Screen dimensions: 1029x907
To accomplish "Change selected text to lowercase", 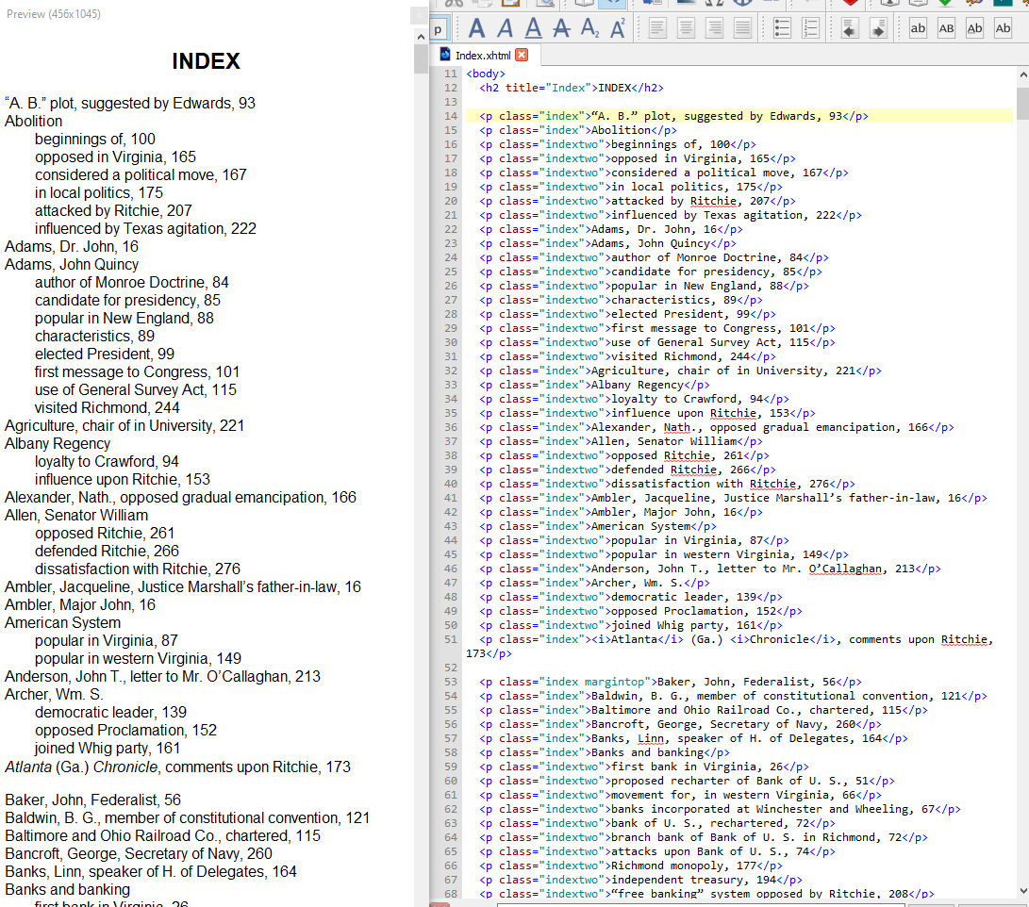I will pos(918,28).
